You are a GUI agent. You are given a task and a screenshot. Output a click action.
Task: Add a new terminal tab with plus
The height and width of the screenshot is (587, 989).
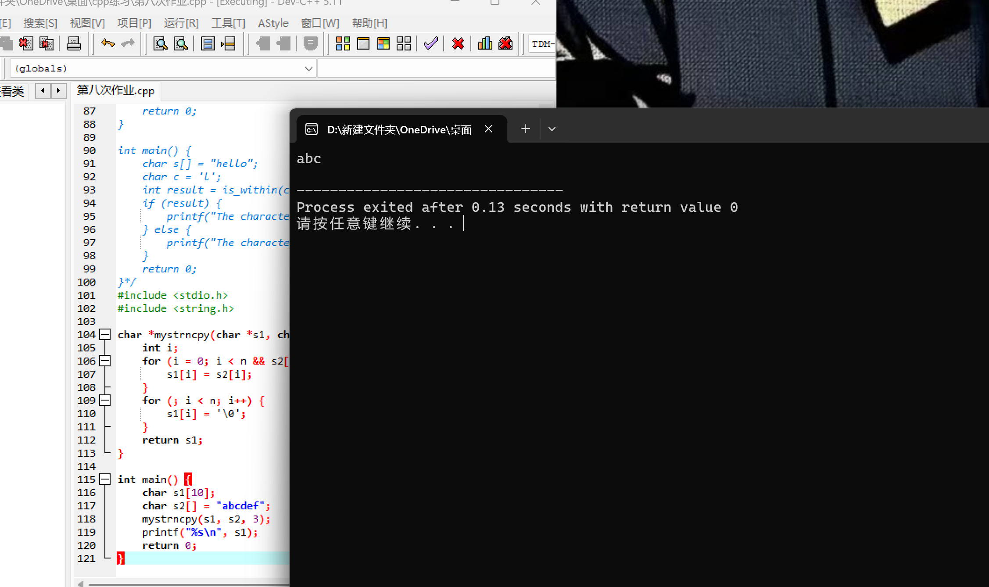tap(526, 129)
